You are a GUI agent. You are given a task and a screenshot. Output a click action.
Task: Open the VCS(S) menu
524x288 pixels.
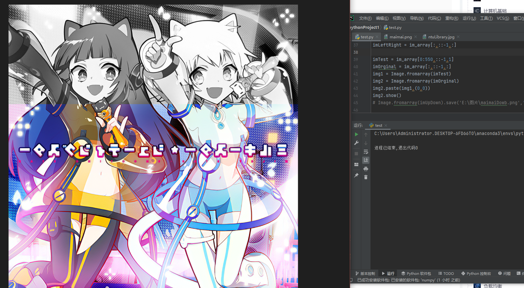click(x=503, y=18)
